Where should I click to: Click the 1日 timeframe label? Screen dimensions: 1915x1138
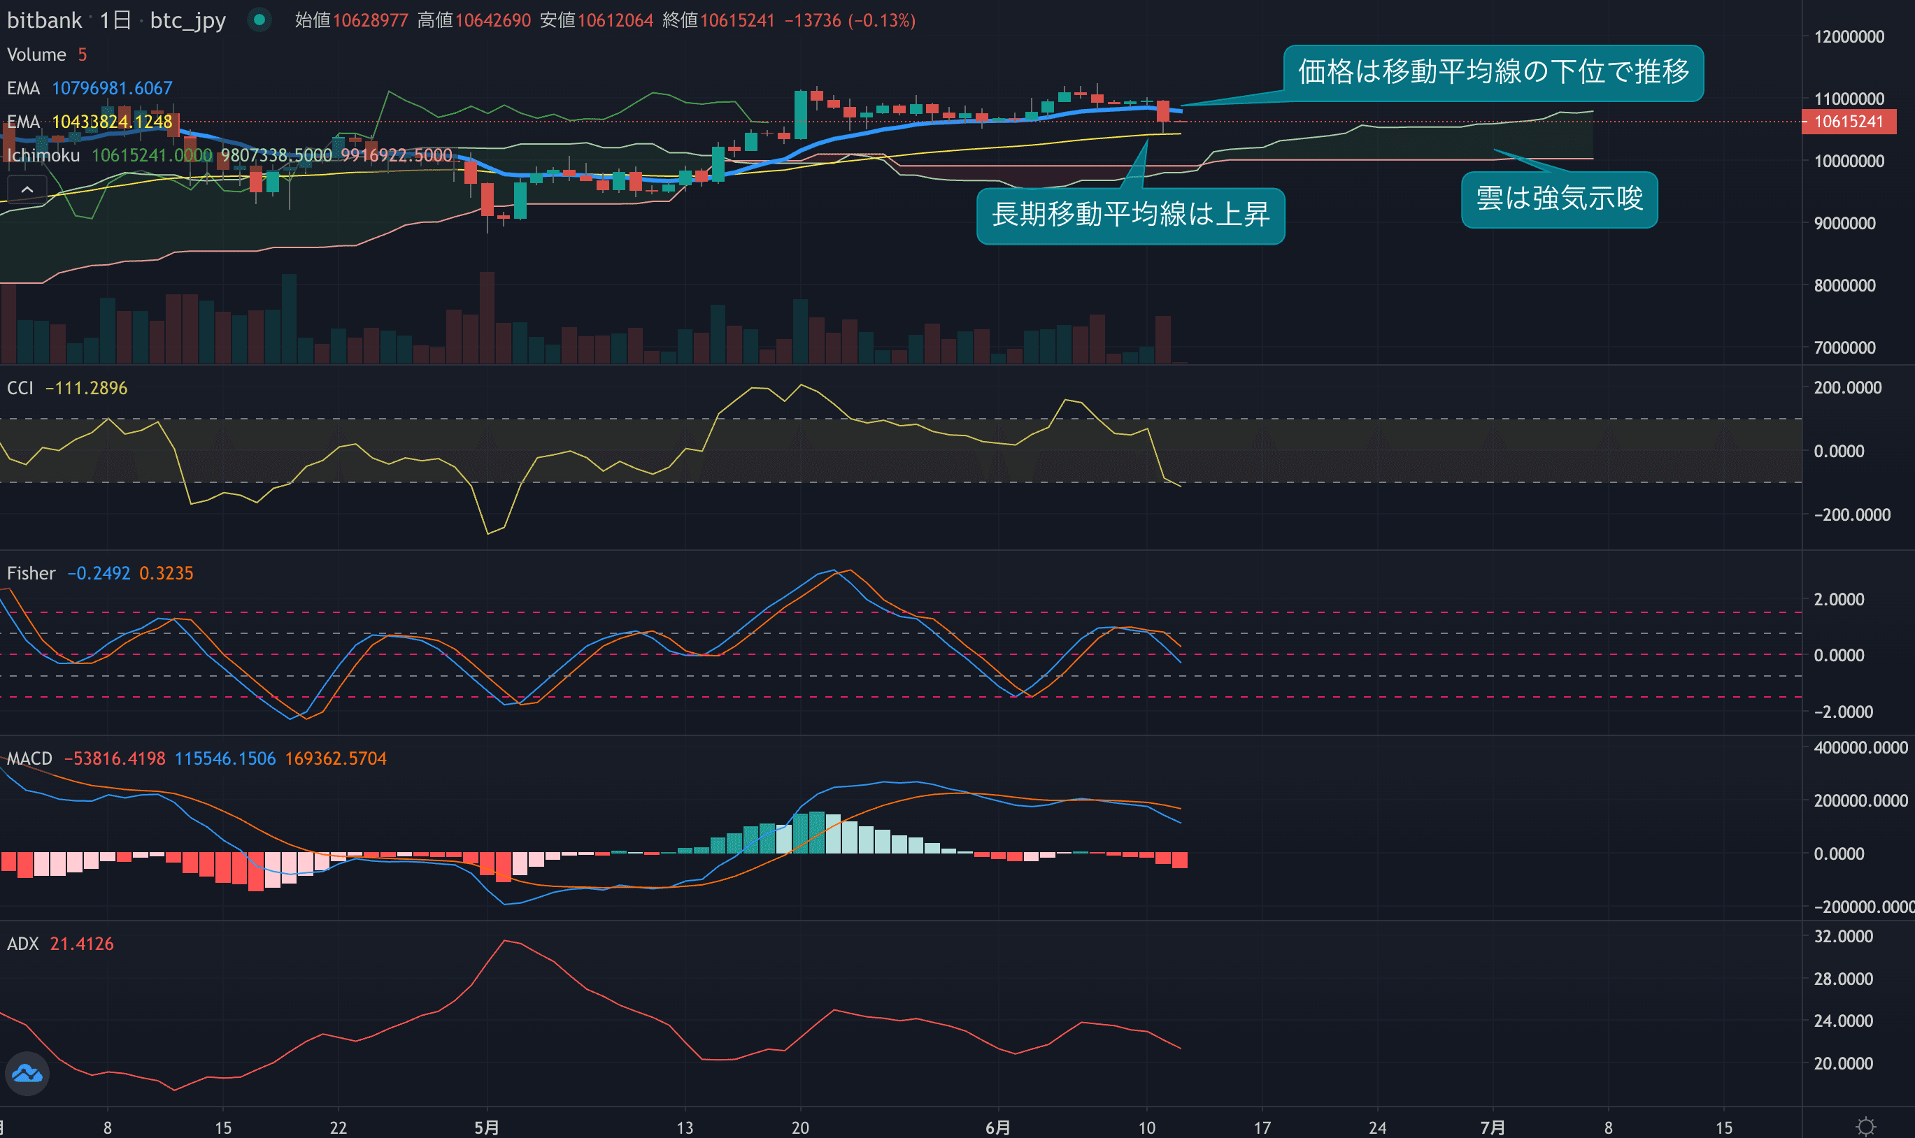(115, 20)
